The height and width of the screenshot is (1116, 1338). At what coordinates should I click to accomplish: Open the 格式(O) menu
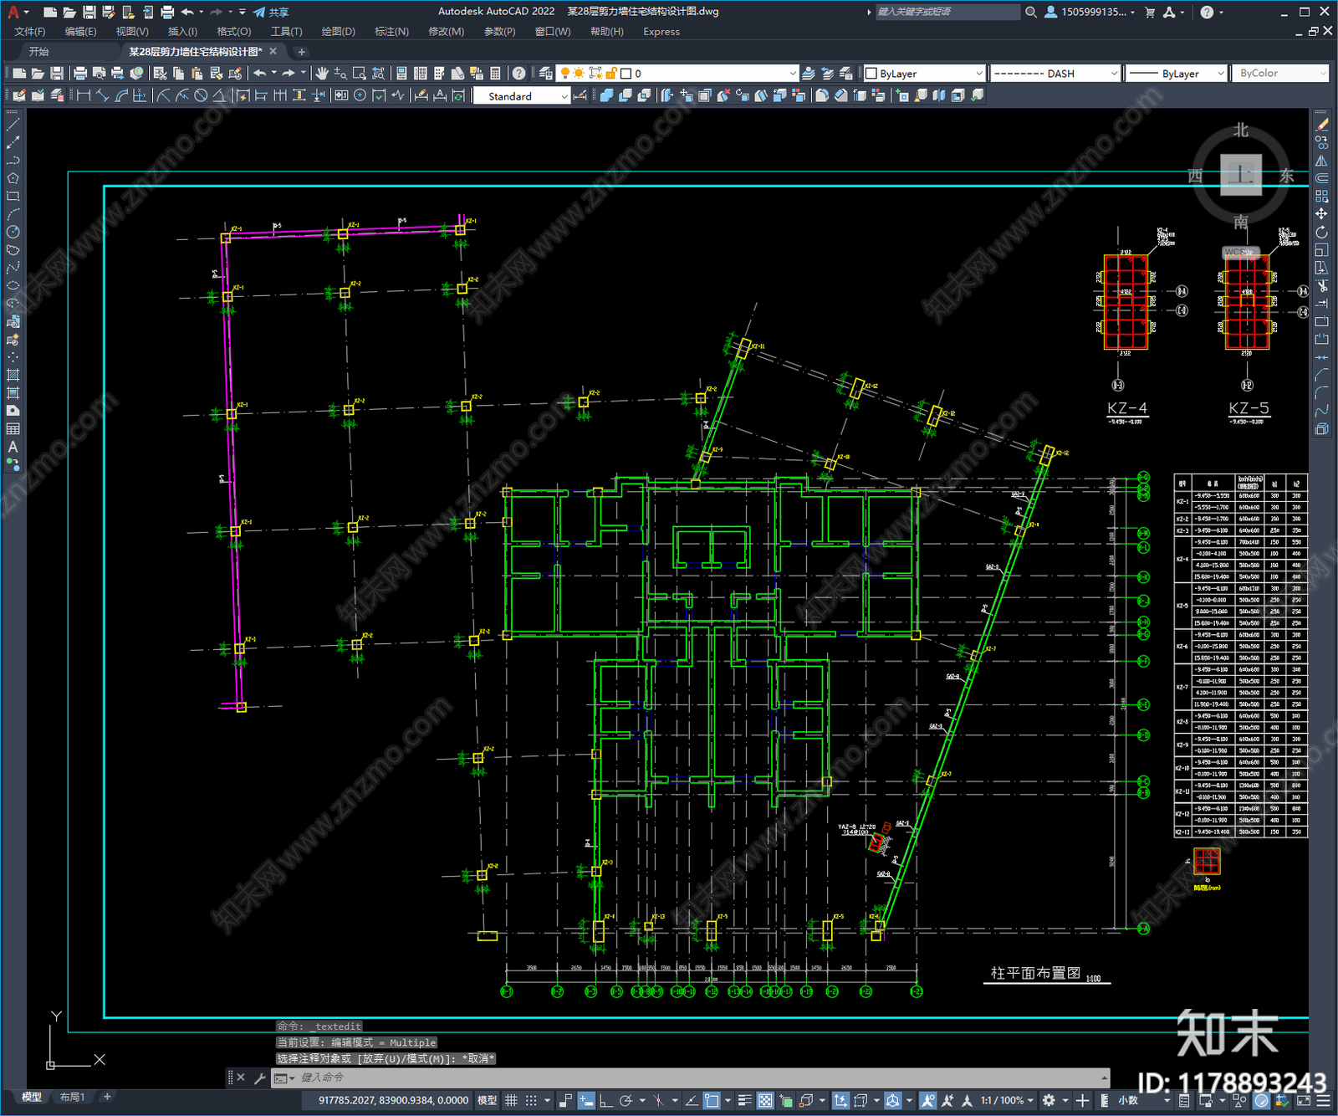click(234, 32)
